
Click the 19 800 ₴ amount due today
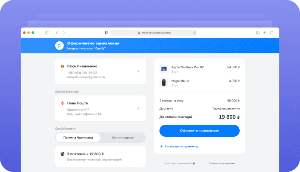click(x=229, y=117)
